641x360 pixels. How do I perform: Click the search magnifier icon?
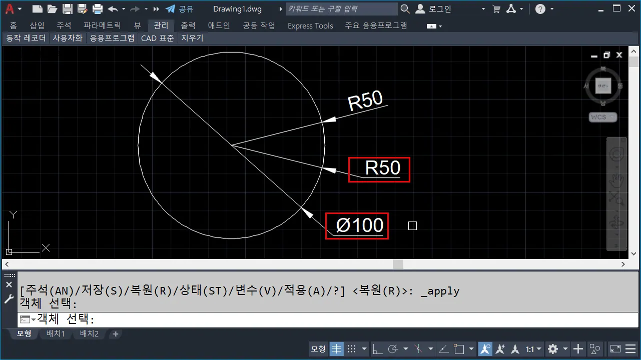coord(405,8)
